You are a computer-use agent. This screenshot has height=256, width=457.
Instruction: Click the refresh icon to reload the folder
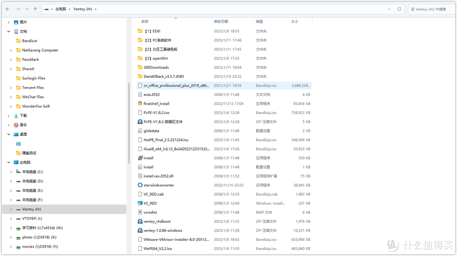(399, 8)
